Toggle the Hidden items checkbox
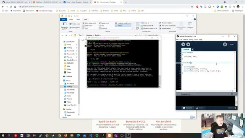This screenshot has height=138, width=245. click(160, 28)
